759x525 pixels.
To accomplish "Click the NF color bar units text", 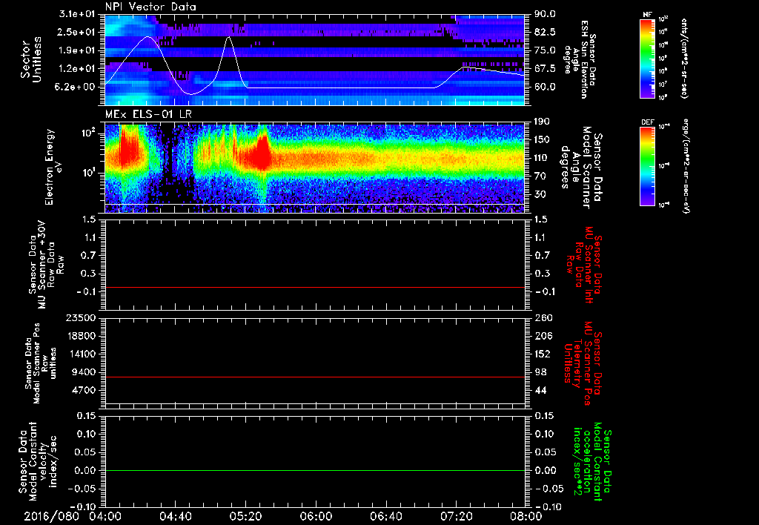I will (x=683, y=58).
